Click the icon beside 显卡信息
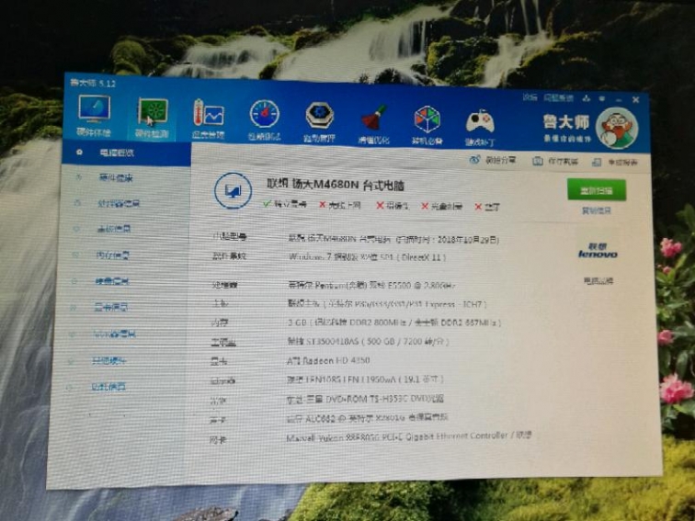 point(74,307)
